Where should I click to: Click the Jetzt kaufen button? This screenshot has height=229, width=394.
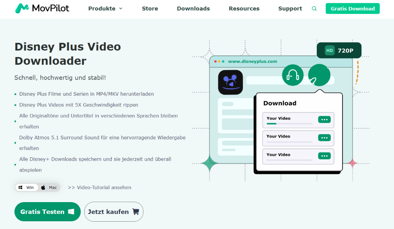[x=114, y=212]
